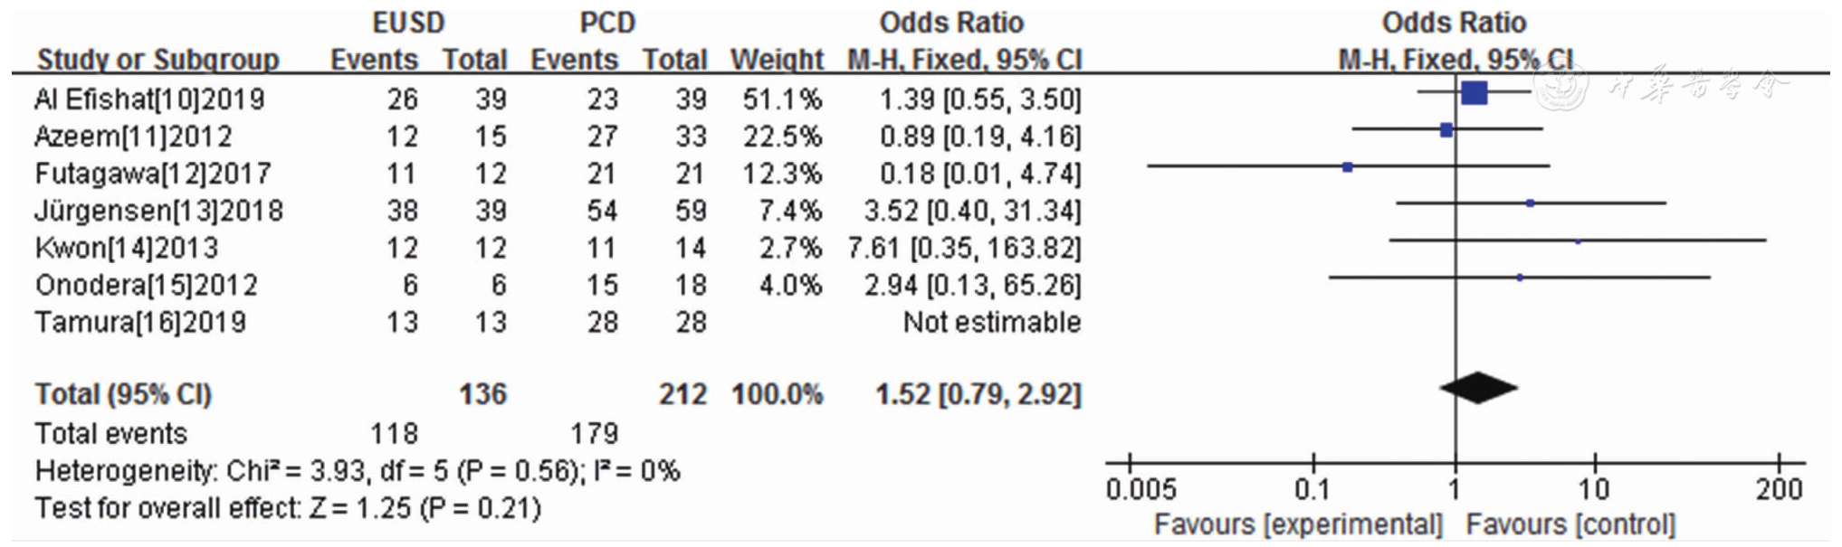Select the Al Efishat[10]2019 study row label
Image resolution: width=1842 pixels, height=547 pixels.
[x=149, y=99]
